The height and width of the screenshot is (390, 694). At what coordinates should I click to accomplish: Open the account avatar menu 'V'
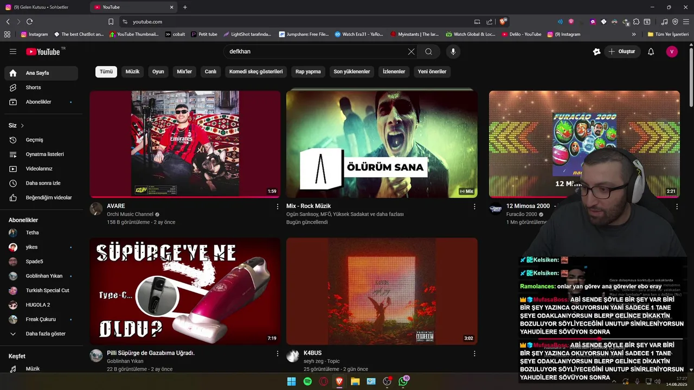(x=672, y=51)
